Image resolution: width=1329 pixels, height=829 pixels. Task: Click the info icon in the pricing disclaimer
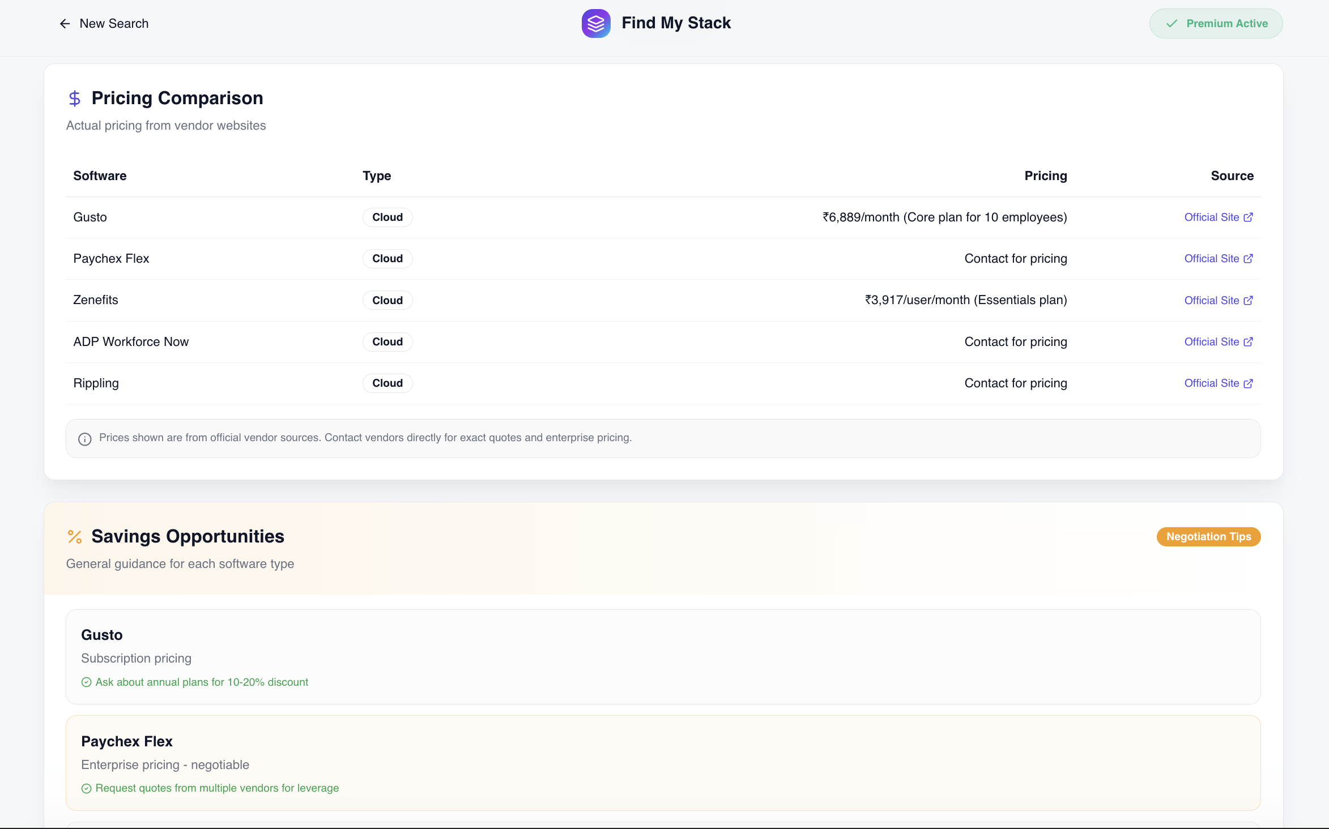click(84, 438)
